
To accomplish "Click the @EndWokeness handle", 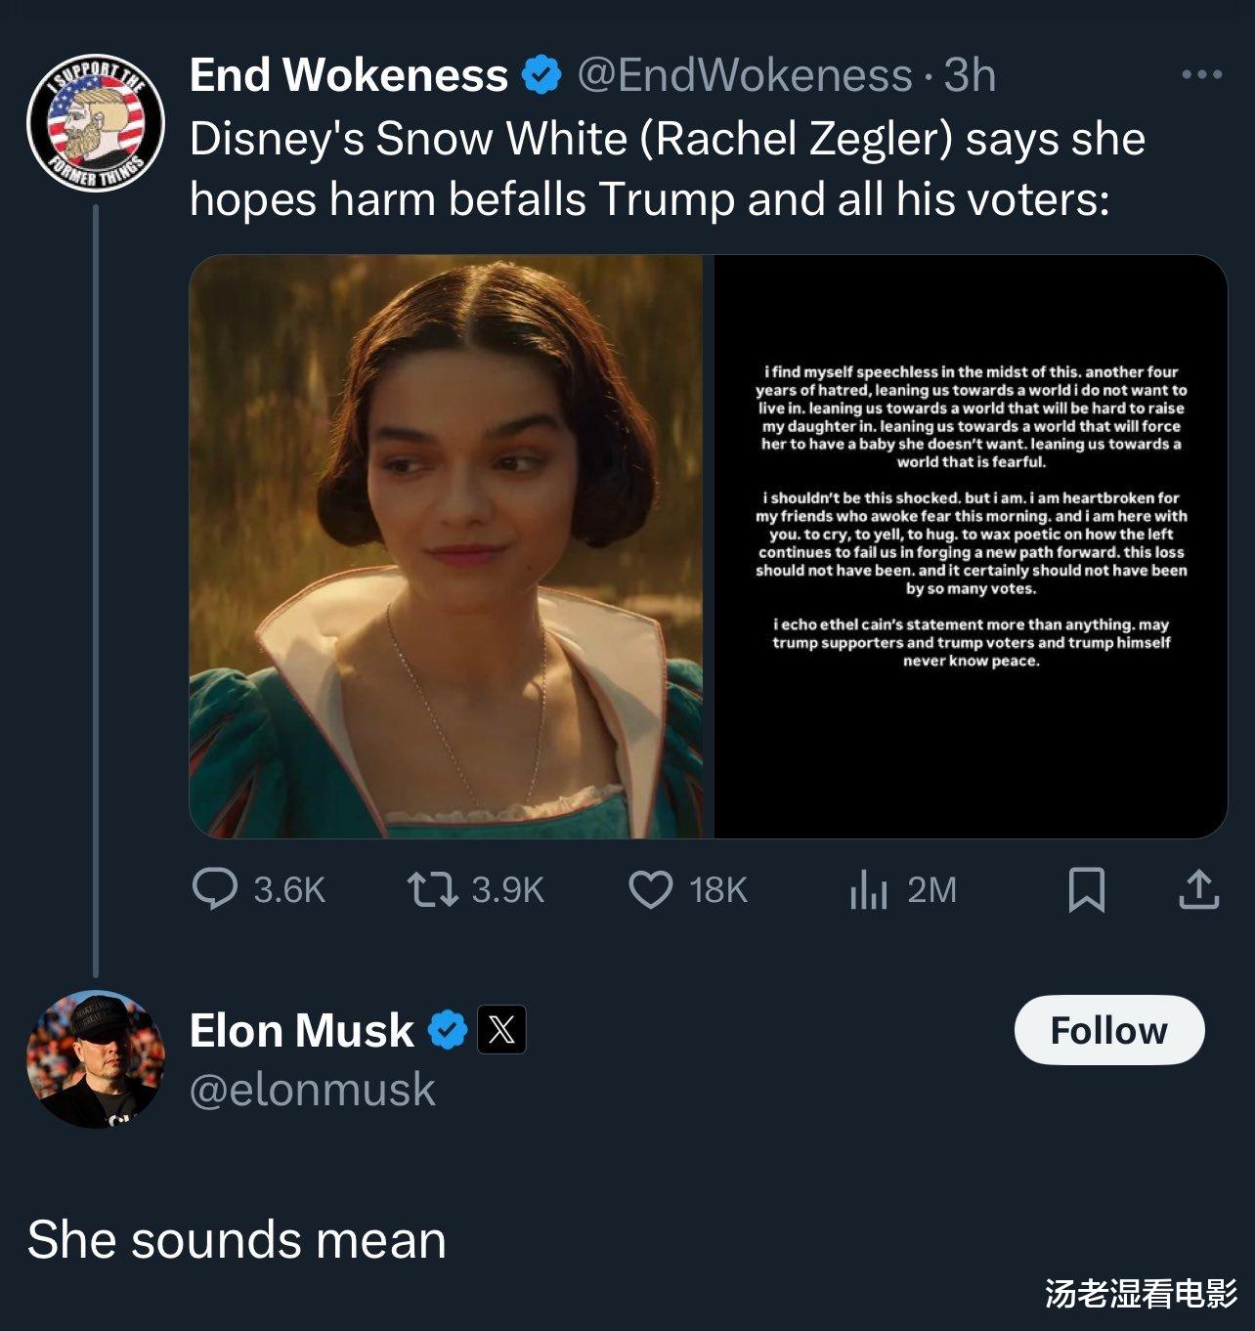I will [745, 75].
